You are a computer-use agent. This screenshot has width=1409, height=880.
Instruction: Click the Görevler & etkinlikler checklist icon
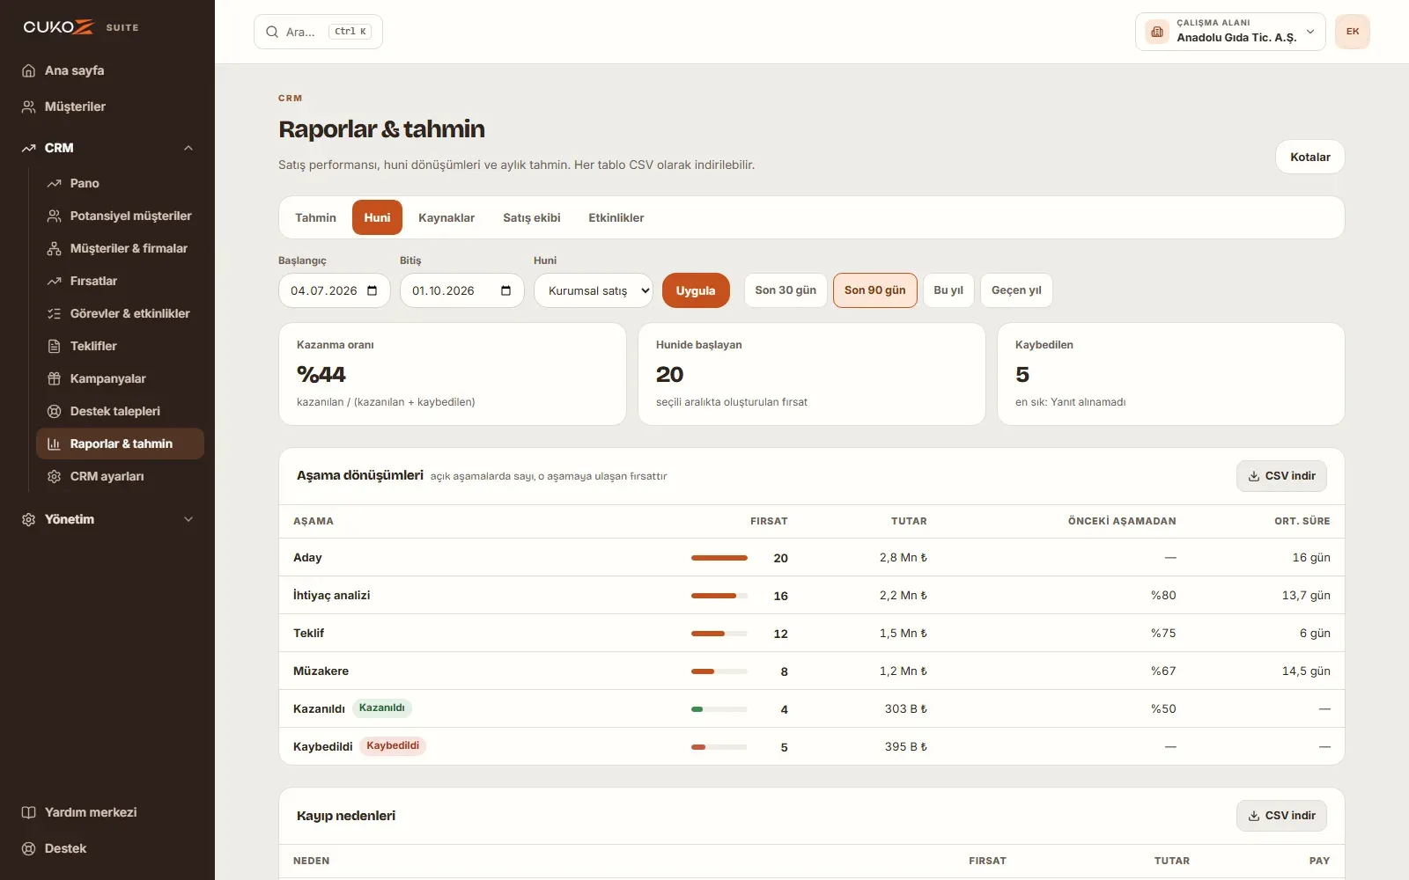[x=54, y=313]
